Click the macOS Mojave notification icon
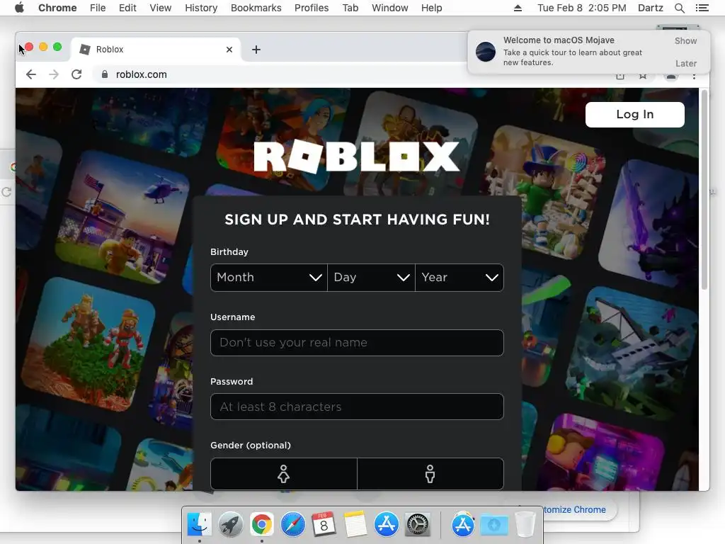This screenshot has width=725, height=544. pos(486,51)
